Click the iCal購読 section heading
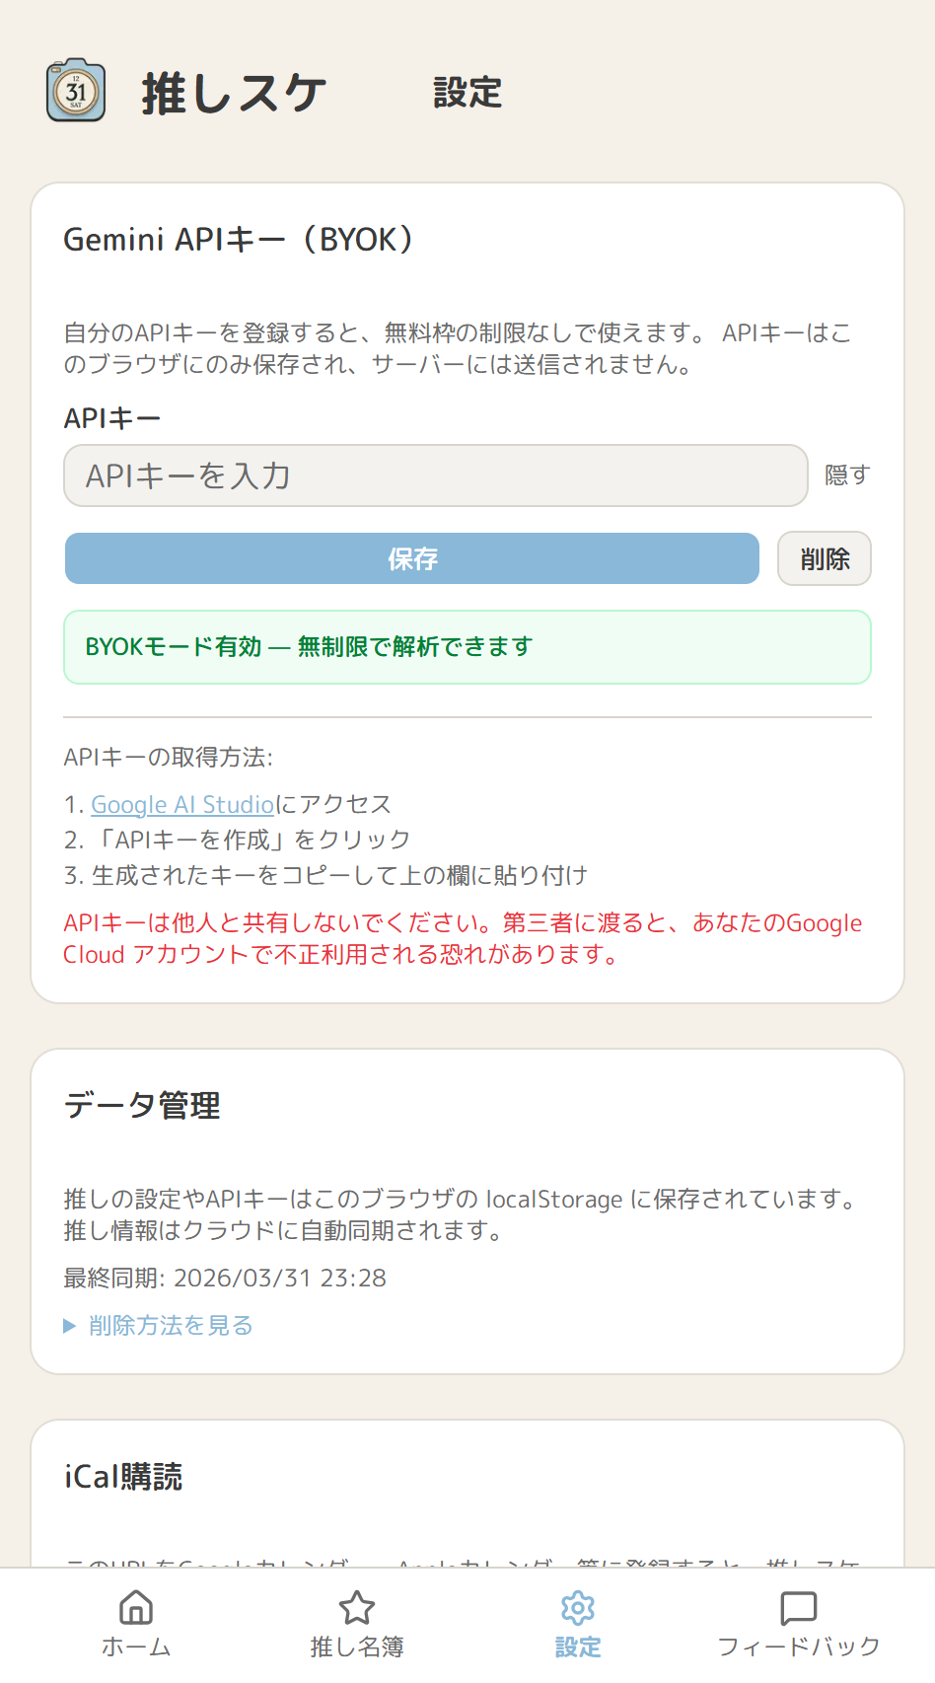The width and height of the screenshot is (935, 1683). [123, 1477]
